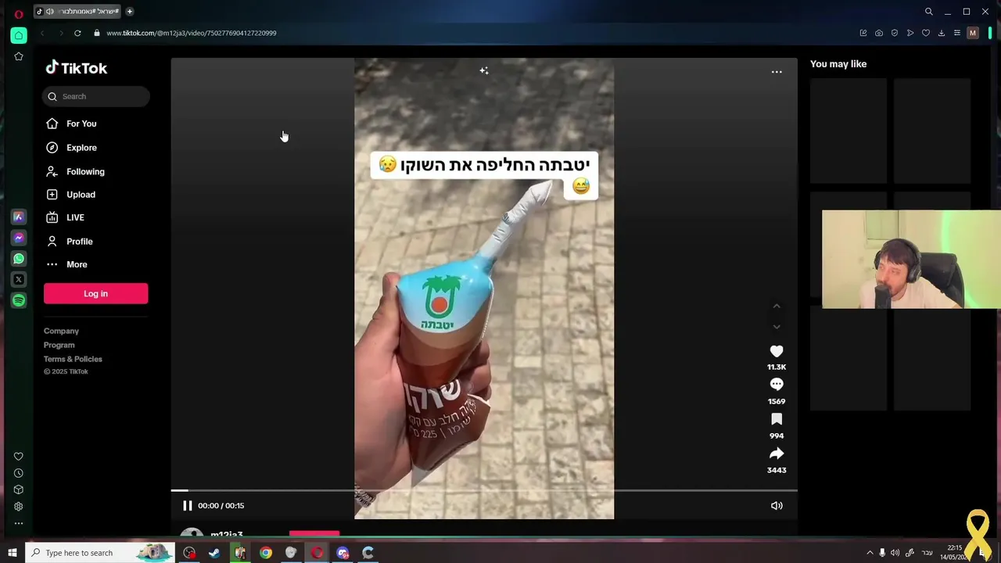Open Messenger in Opera sidebar
Screen dimensions: 1001x563
point(19,238)
